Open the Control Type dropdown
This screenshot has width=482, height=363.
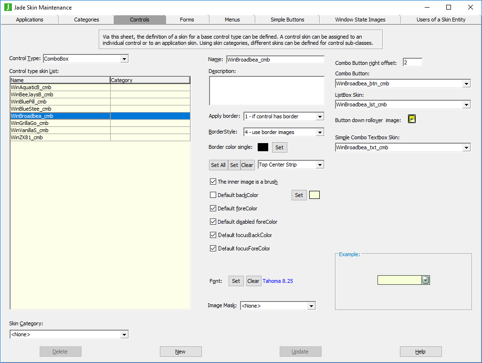(124, 59)
